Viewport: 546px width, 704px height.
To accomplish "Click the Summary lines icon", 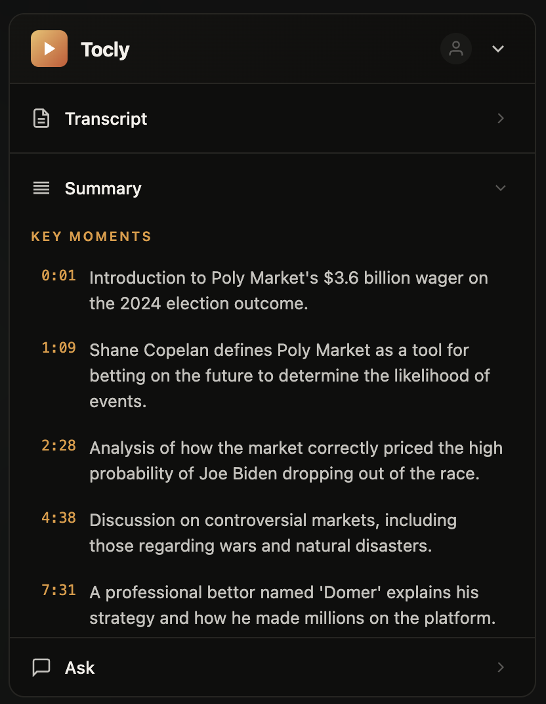I will [41, 188].
